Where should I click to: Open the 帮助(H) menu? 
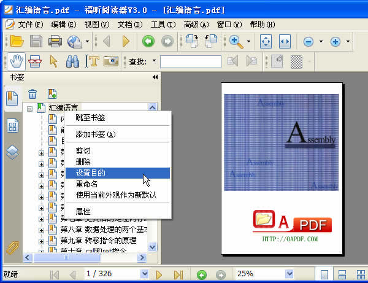click(x=262, y=25)
